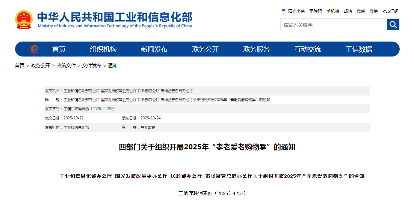The height and width of the screenshot is (201, 414).
Task: Click the 微博 link in header
Action: 373,11
